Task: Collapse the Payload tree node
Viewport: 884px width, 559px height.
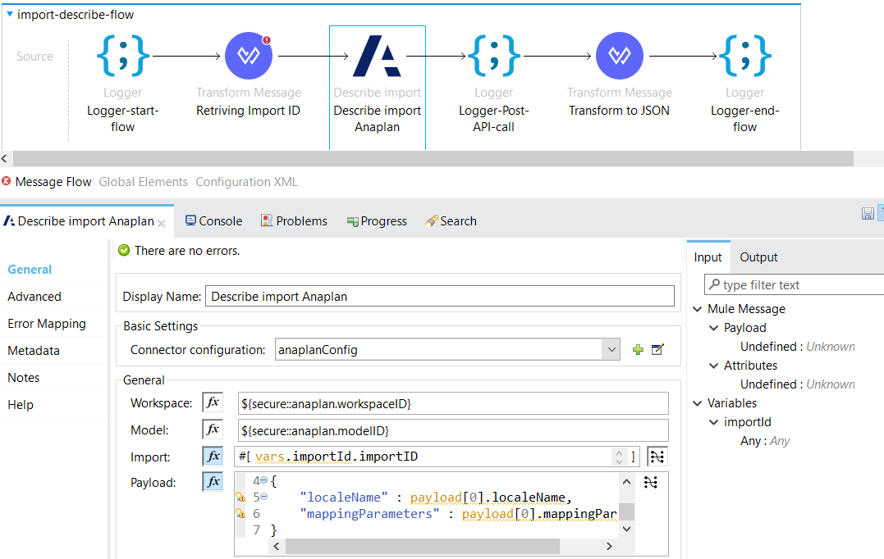Action: (714, 328)
